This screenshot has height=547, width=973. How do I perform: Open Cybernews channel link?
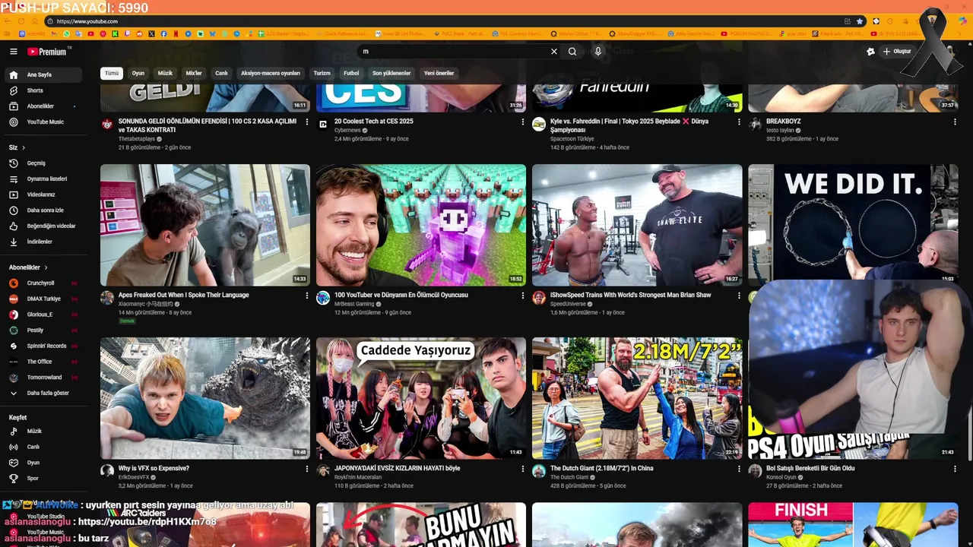347,131
